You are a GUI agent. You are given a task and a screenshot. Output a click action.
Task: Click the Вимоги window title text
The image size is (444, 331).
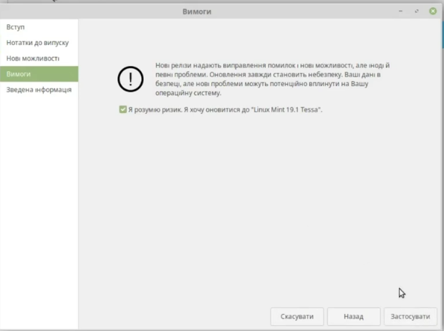(197, 11)
